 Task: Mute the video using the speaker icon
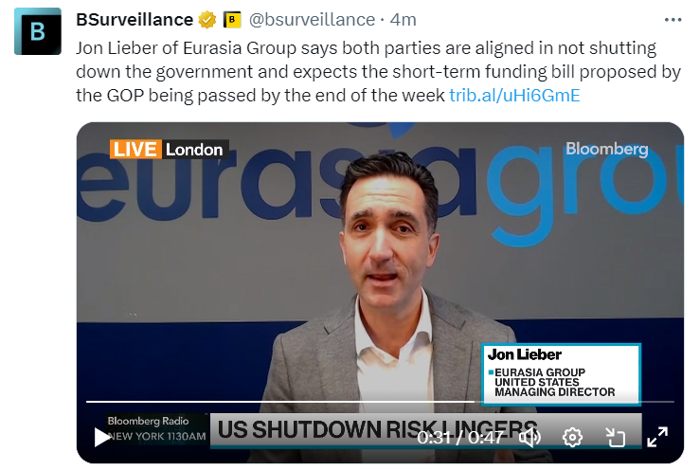click(x=529, y=438)
